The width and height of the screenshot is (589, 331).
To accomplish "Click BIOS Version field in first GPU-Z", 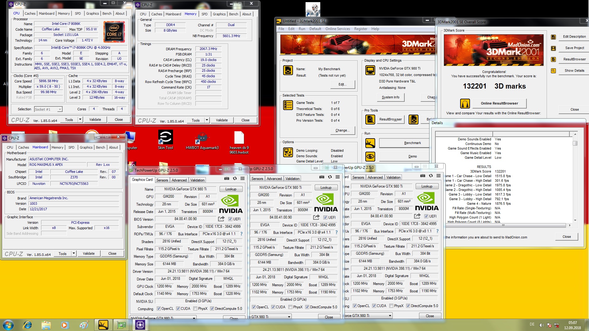I will click(186, 219).
